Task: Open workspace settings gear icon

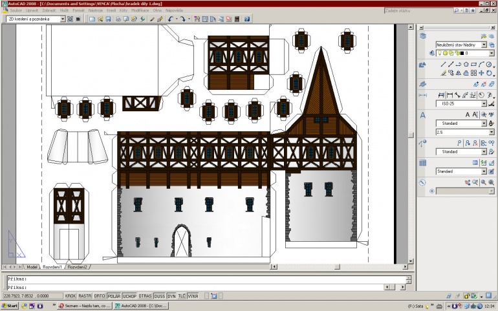Action: click(x=70, y=19)
